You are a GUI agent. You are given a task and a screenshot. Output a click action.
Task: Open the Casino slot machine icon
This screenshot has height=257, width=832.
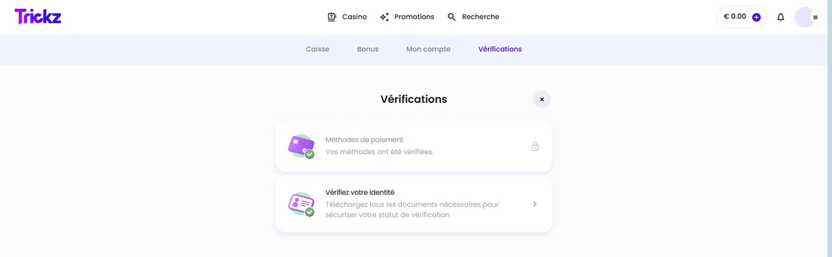pyautogui.click(x=331, y=17)
